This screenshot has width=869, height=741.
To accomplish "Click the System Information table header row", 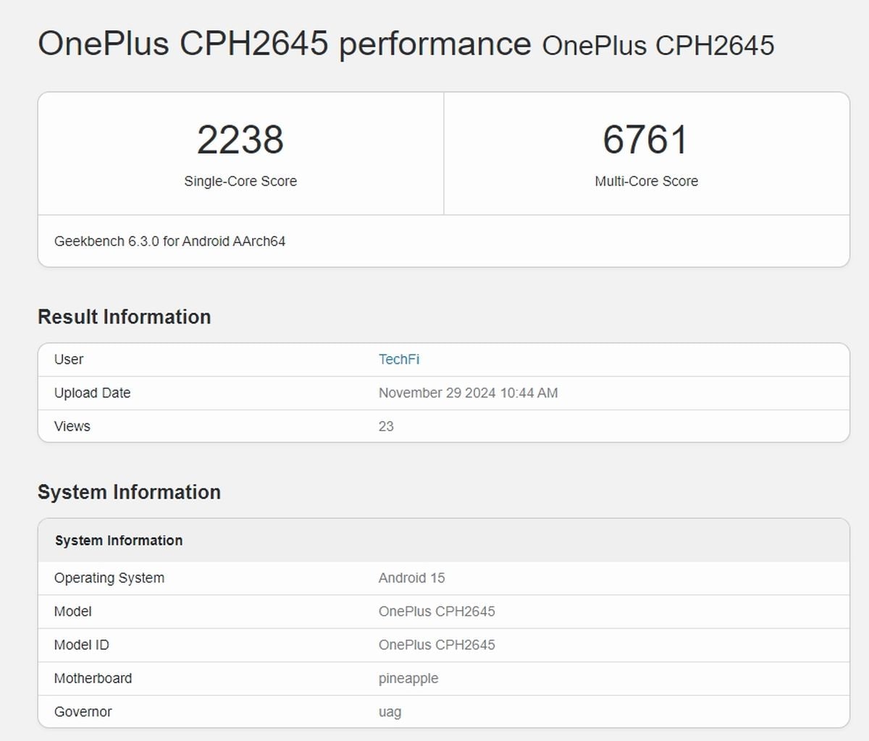I will point(444,541).
